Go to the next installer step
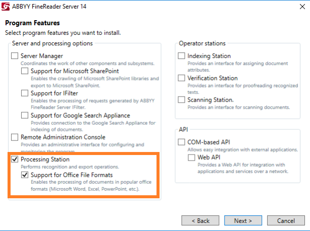310x231 pixels. 243,220
